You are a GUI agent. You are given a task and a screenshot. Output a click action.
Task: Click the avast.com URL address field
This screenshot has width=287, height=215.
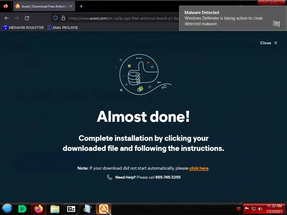pos(124,18)
